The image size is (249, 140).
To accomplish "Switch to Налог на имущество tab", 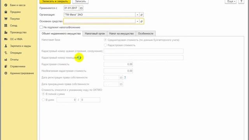I will (121, 34).
